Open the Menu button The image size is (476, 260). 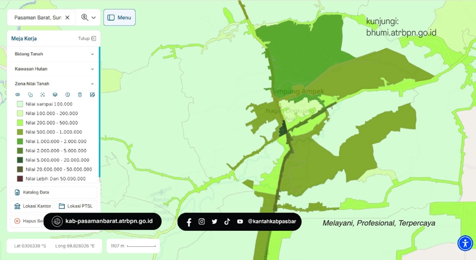coord(119,17)
